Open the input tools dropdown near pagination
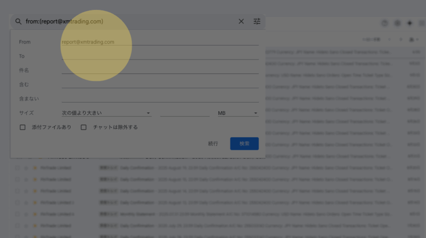The width and height of the screenshot is (426, 238). pos(414,39)
